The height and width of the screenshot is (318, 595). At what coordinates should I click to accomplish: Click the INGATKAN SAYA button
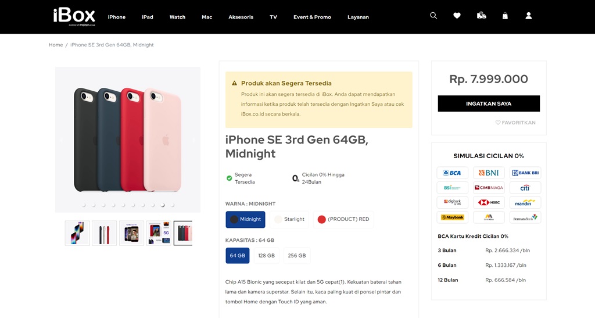pos(489,103)
